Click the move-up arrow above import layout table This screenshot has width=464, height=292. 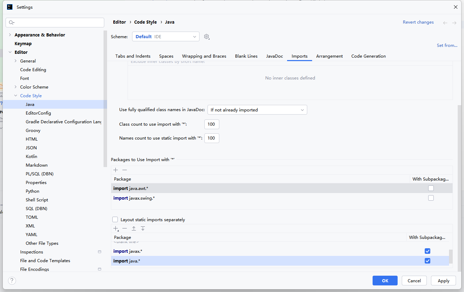click(134, 228)
